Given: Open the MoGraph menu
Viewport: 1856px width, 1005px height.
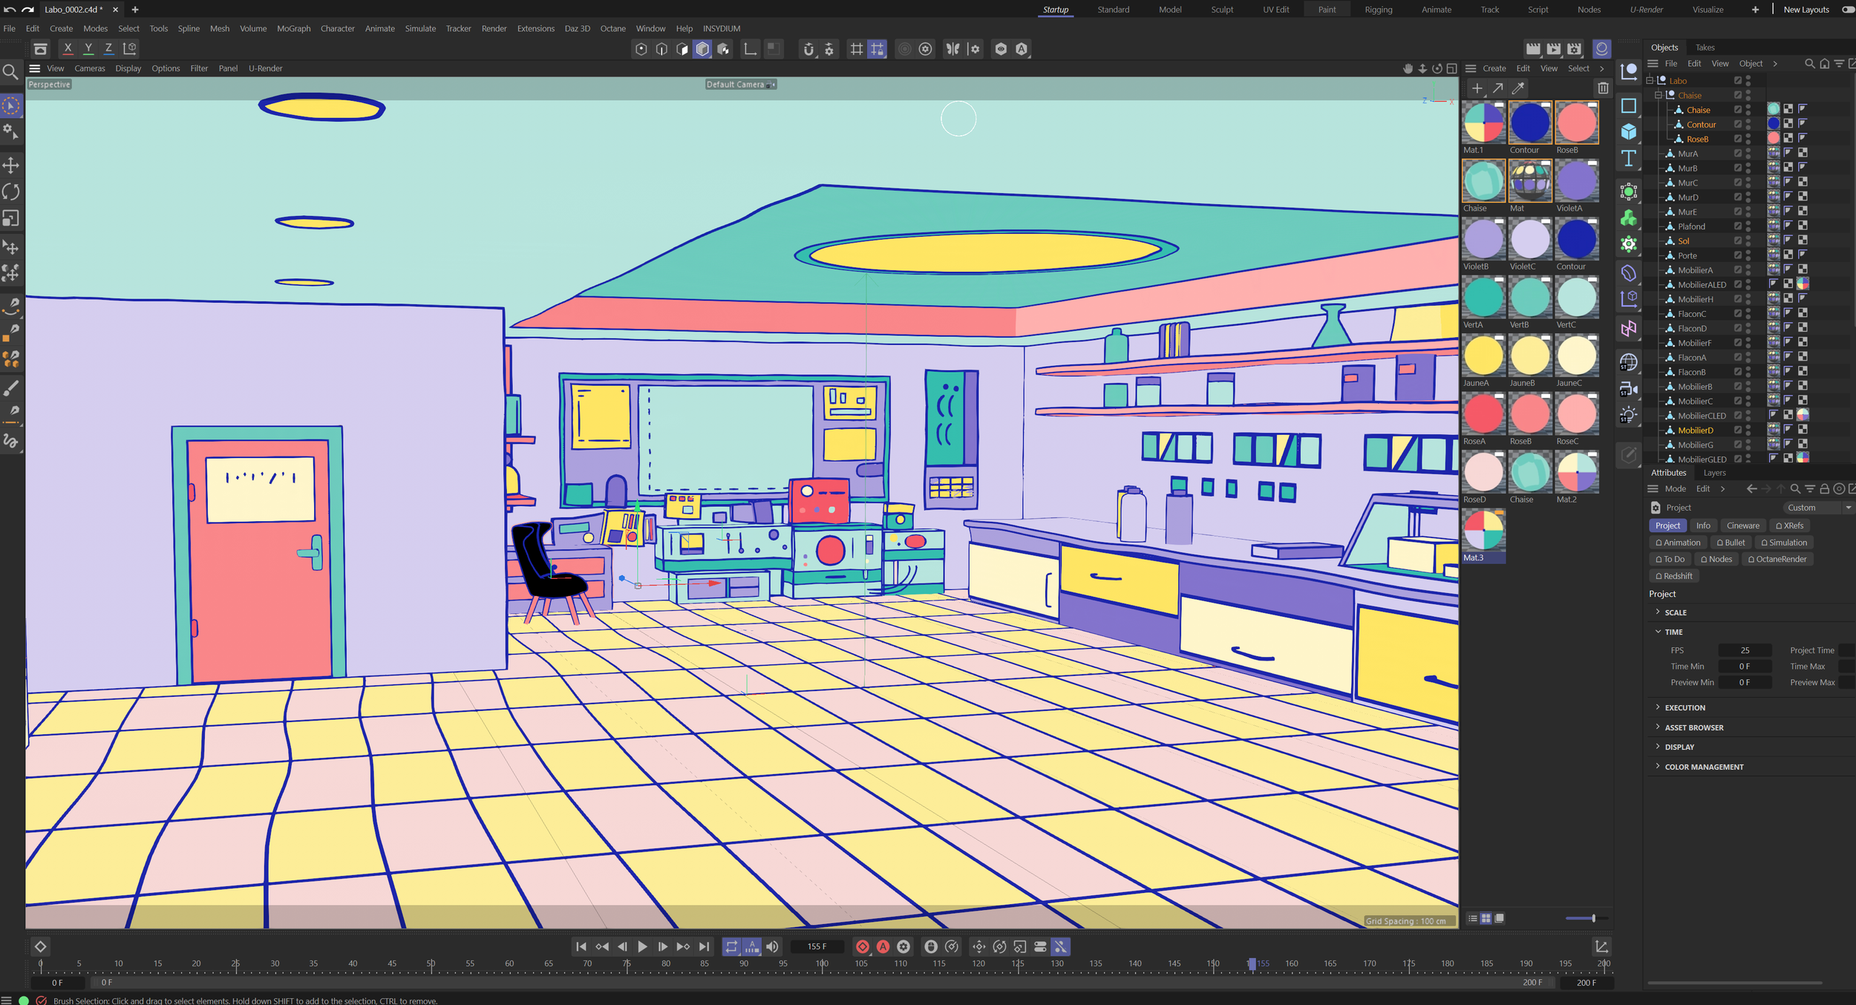Looking at the screenshot, I should click(293, 28).
